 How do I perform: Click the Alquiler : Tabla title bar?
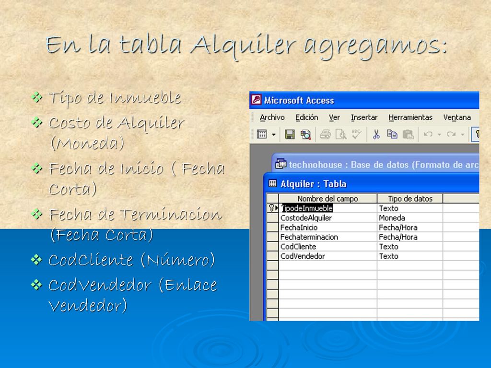372,184
